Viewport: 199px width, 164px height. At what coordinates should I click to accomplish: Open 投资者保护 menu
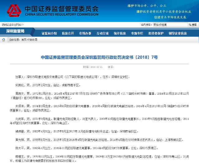[x=156, y=33]
